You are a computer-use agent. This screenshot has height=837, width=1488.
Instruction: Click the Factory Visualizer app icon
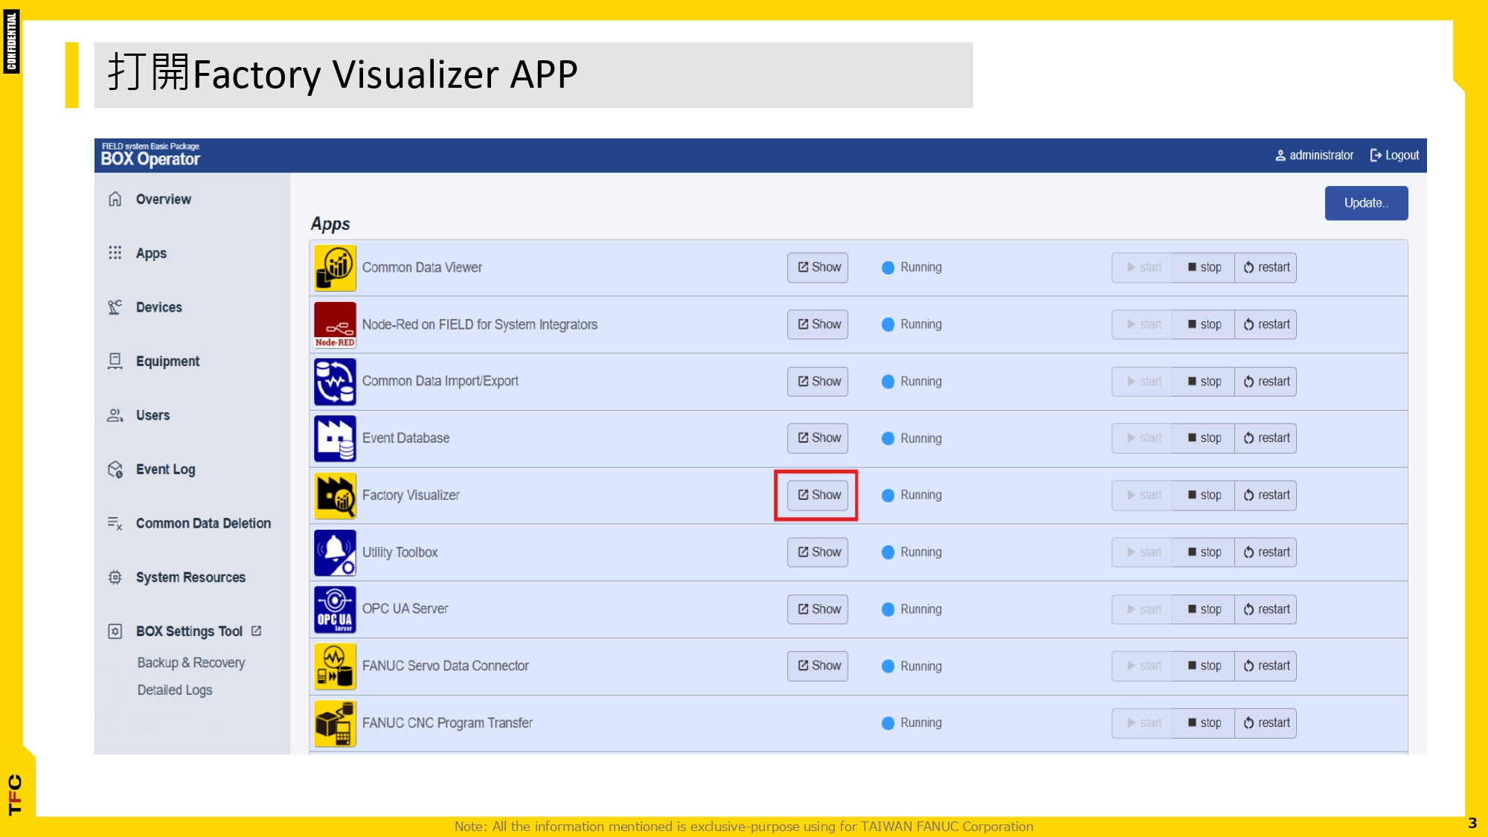[335, 496]
